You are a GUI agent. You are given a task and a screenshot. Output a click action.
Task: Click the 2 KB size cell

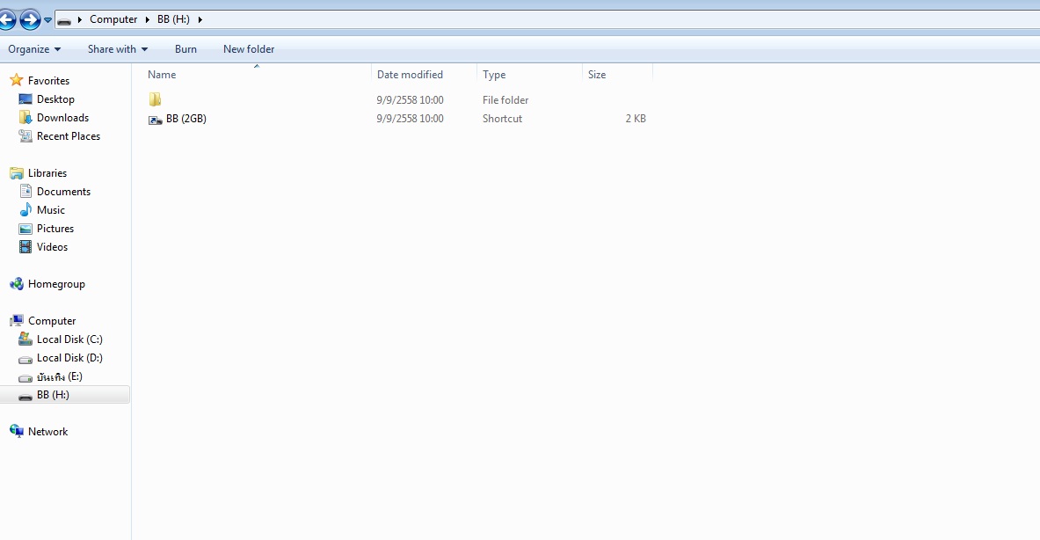pyautogui.click(x=636, y=119)
